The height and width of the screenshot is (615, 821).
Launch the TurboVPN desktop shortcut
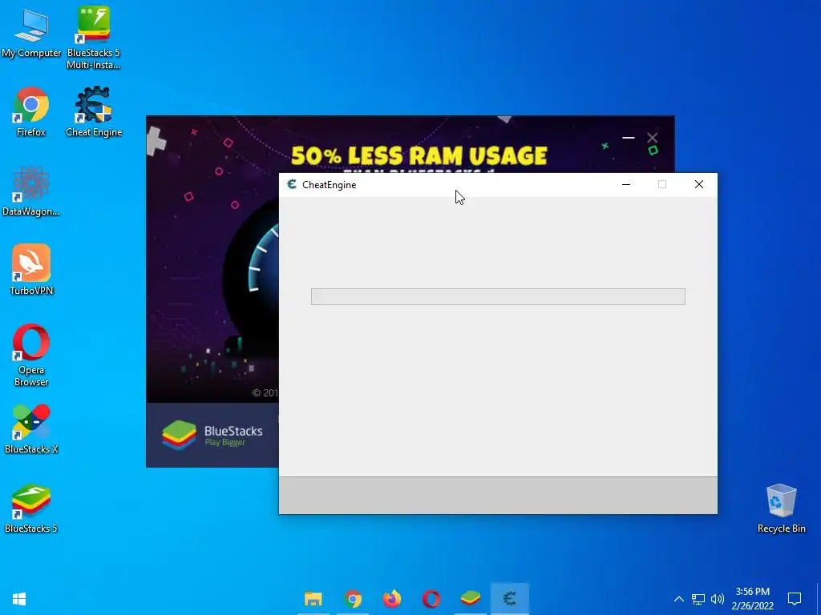(x=31, y=269)
